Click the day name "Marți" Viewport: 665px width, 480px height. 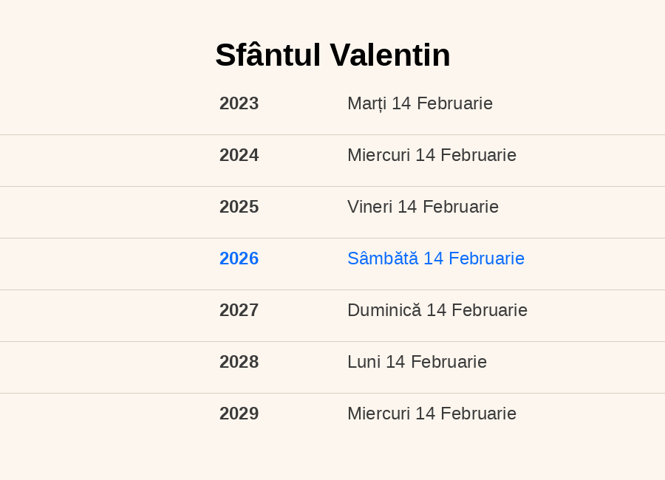(x=366, y=103)
